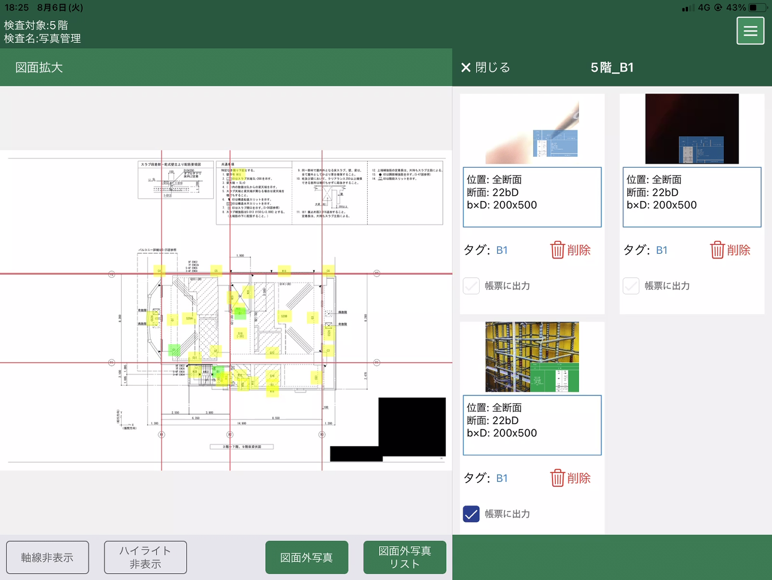
Task: Open the yellow rebar photo thumbnail
Action: pos(532,357)
